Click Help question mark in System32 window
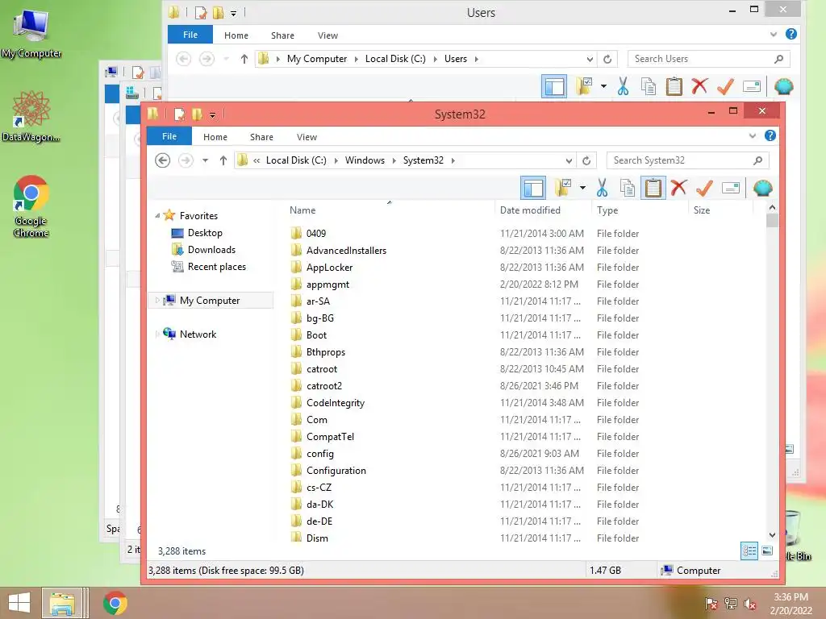 coord(770,135)
